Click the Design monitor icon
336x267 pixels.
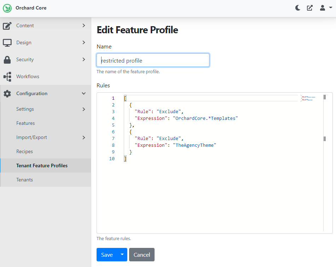7,43
